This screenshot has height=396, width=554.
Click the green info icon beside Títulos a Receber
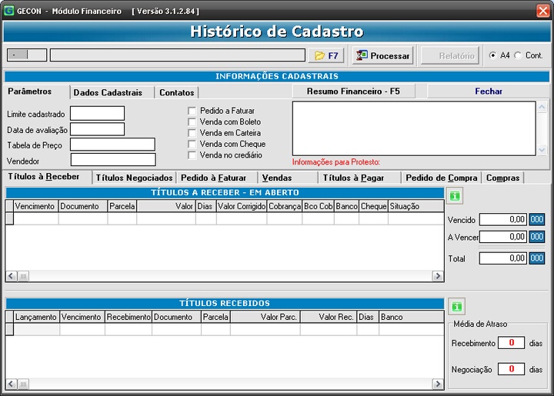(x=455, y=196)
